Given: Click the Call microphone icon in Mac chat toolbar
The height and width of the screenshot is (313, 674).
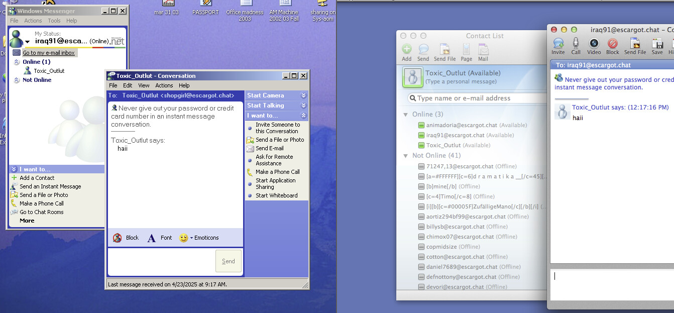Looking at the screenshot, I should click(576, 43).
